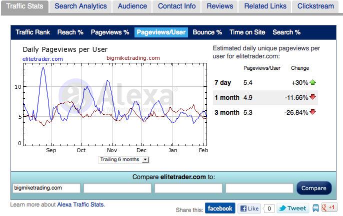
Task: Click the third empty compare field
Action: (x=188, y=188)
